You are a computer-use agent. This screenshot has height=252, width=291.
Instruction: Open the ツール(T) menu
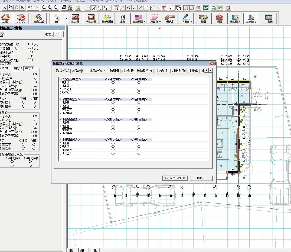click(x=52, y=1)
